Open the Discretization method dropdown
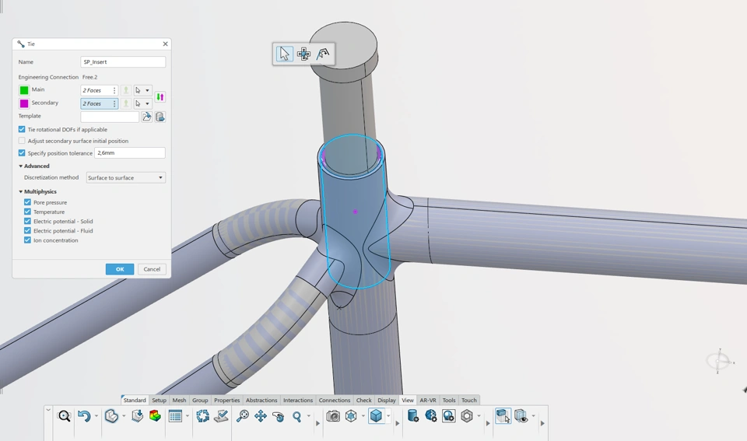This screenshot has width=747, height=441. click(125, 177)
